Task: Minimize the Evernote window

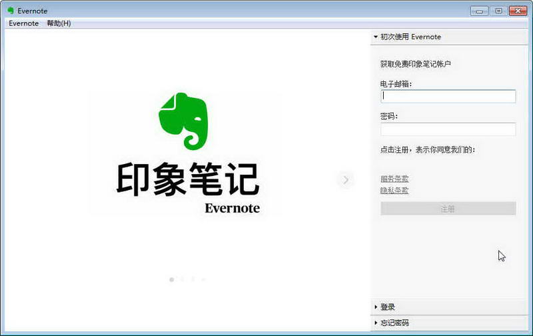Action: 479,11
